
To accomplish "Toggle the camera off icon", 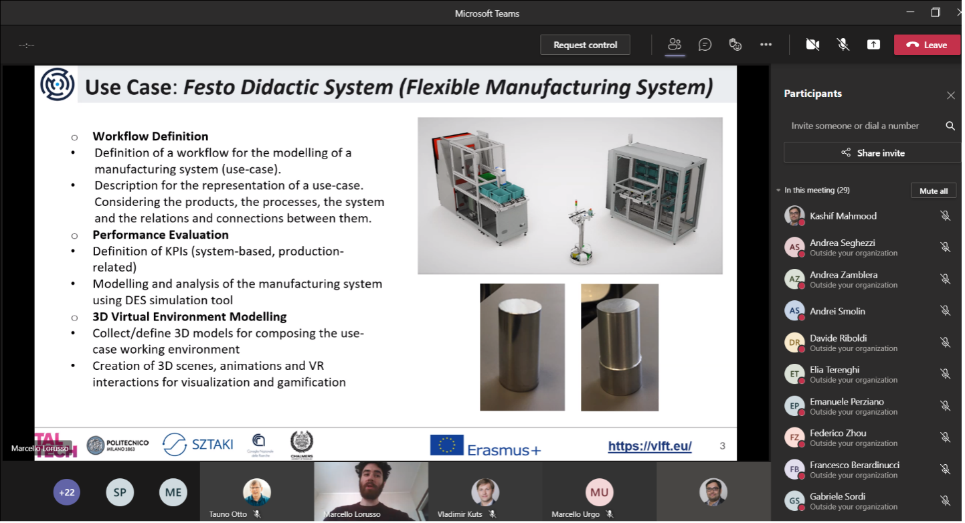I will tap(812, 45).
